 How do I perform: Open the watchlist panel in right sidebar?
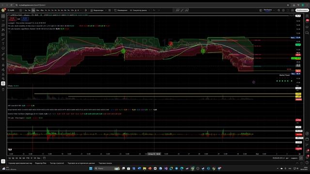307,16
